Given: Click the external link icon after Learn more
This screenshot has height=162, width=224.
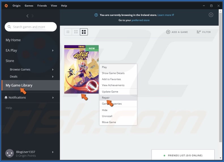Looking at the screenshot, I should [x=173, y=15].
